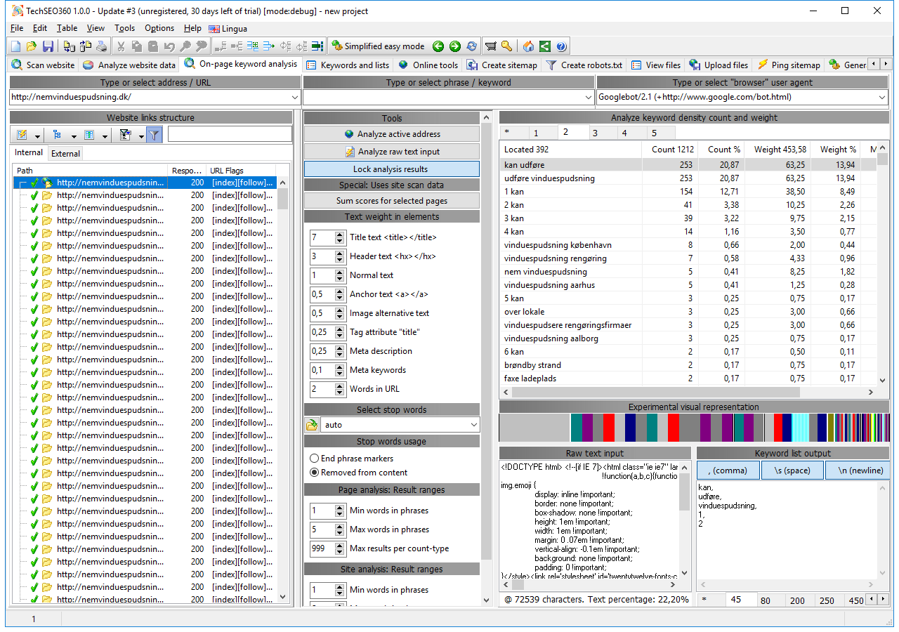Image resolution: width=899 pixels, height=632 pixels.
Task: Click the shopping cart purchase icon
Action: click(x=490, y=46)
